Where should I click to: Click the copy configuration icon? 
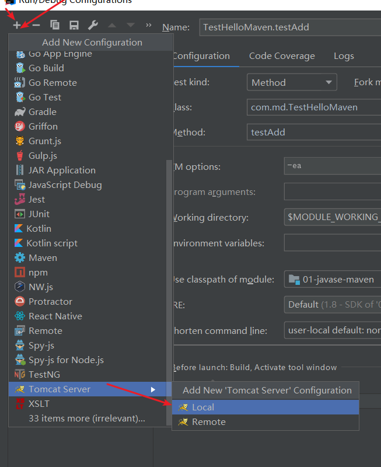point(55,25)
